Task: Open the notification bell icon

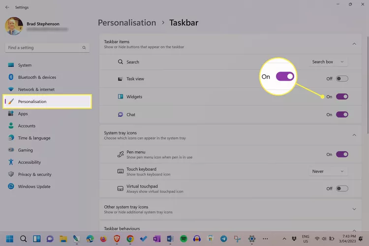Action: (x=361, y=239)
